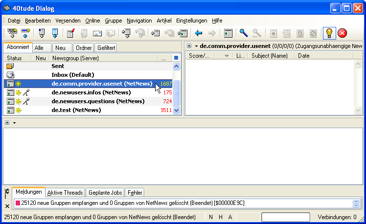Close the messages panel with the X

click(7, 206)
